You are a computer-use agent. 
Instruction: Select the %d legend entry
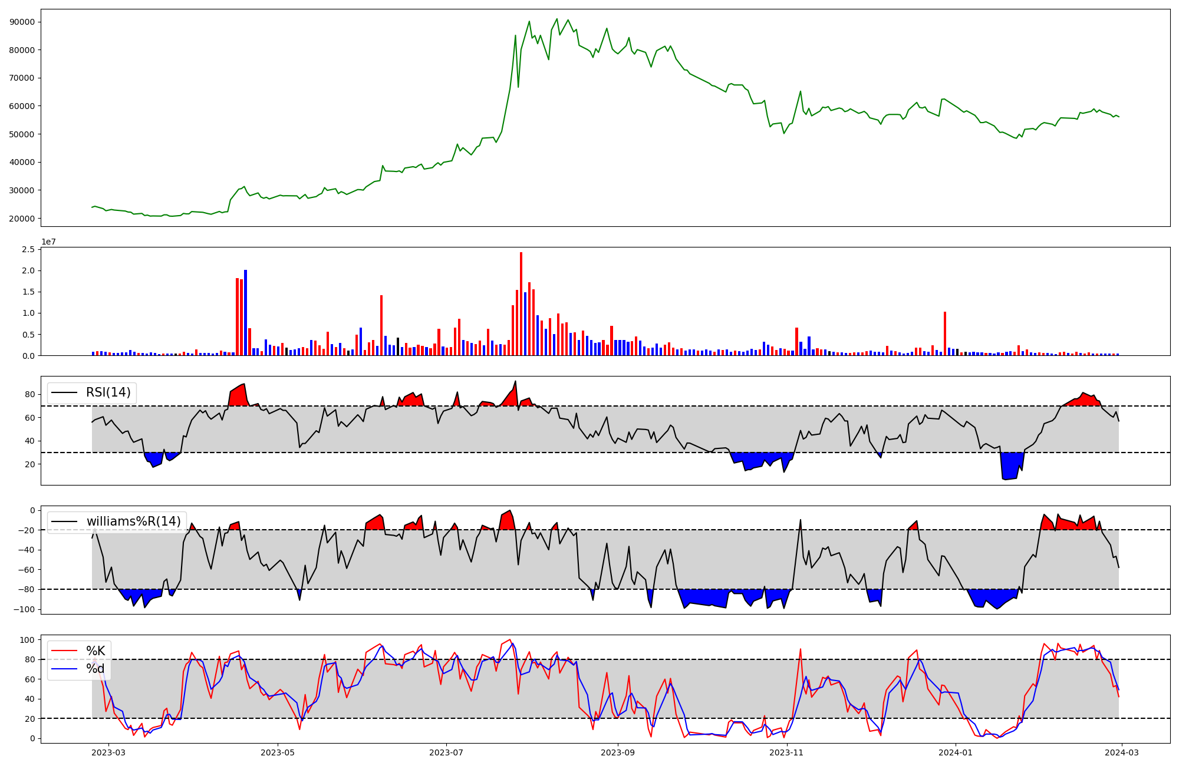[x=95, y=669]
